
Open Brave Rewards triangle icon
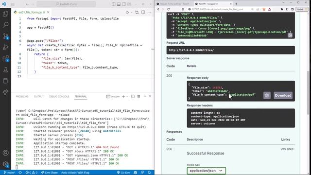pyautogui.click(x=270, y=9)
